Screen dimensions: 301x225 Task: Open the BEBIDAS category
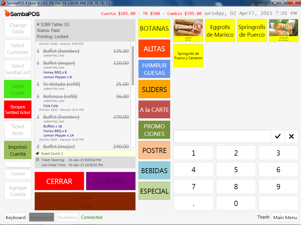[x=154, y=171]
